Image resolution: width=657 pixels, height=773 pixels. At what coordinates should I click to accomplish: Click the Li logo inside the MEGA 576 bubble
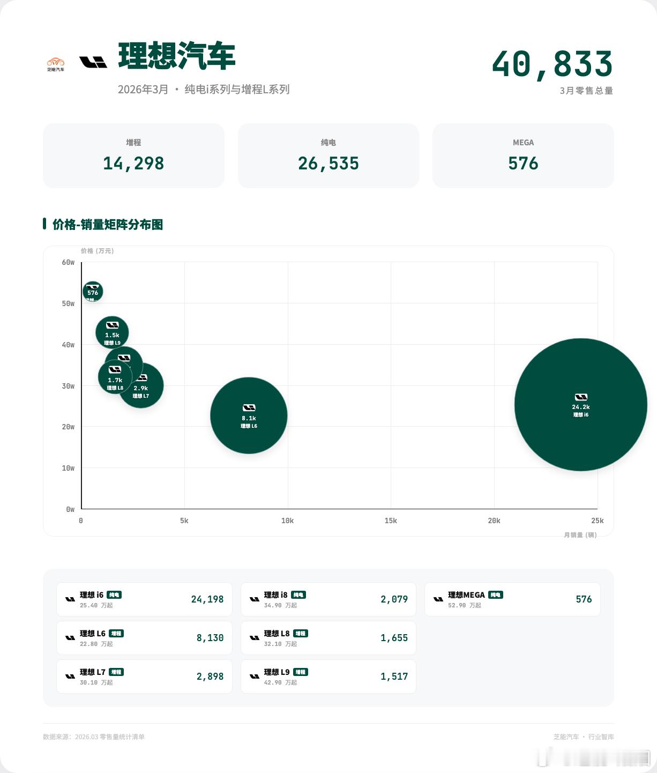93,286
